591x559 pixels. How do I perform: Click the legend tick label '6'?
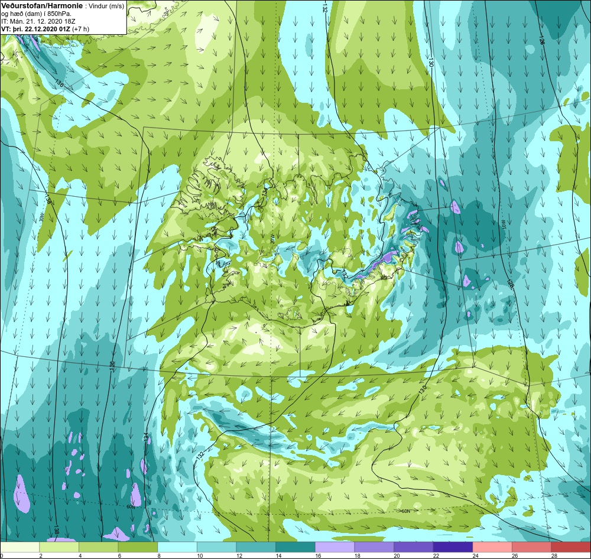coord(119,555)
